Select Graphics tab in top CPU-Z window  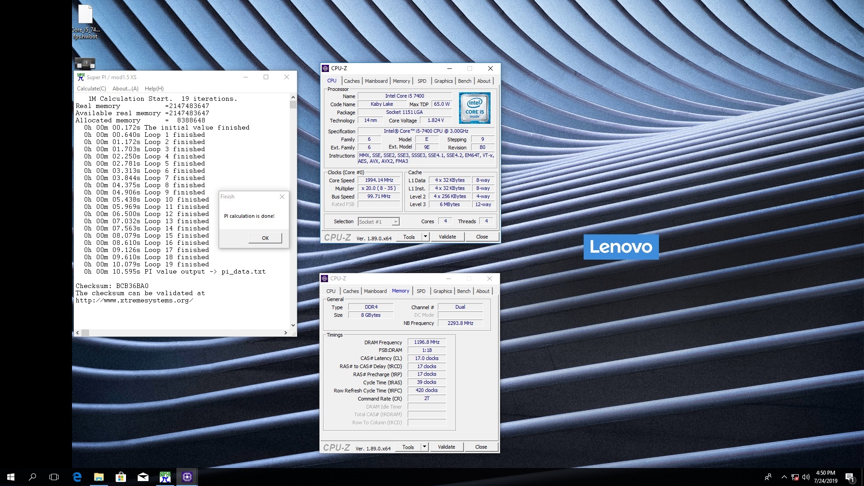point(443,81)
